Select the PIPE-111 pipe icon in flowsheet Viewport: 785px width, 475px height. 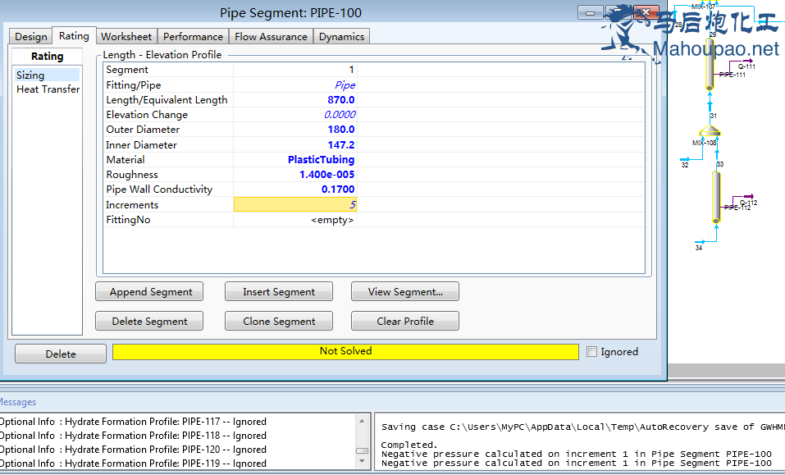tap(710, 63)
